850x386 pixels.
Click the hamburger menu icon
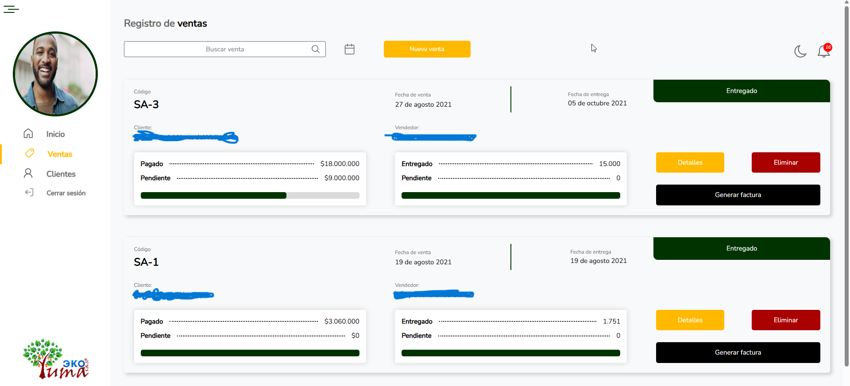click(x=11, y=9)
